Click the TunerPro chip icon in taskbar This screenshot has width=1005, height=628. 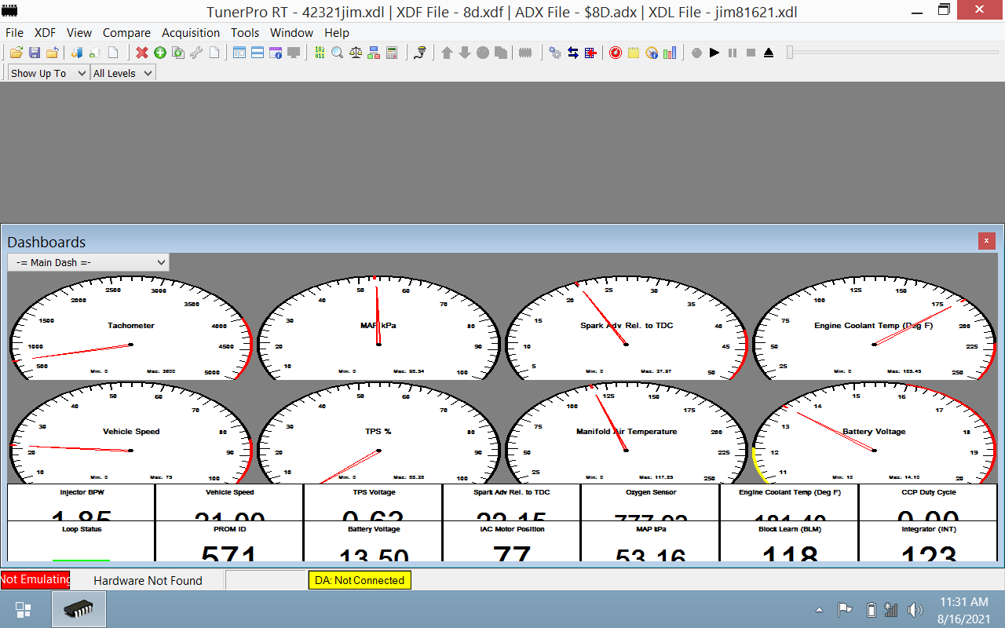[79, 609]
